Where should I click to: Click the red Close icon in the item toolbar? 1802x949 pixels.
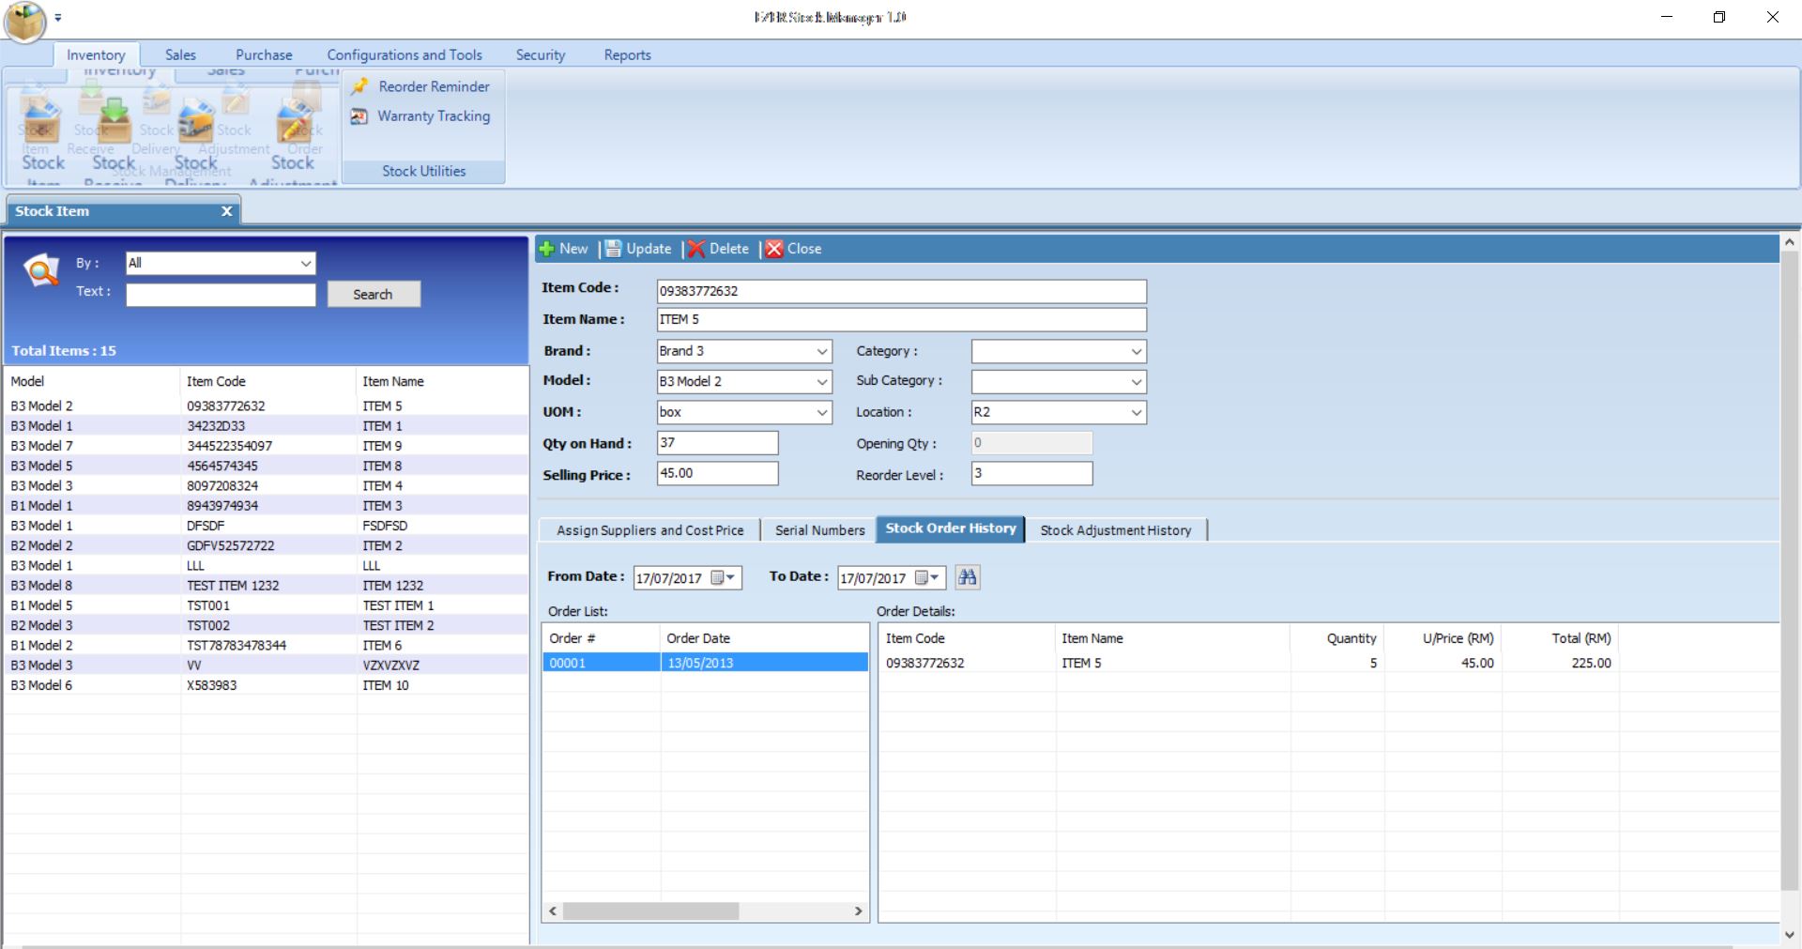(x=774, y=249)
